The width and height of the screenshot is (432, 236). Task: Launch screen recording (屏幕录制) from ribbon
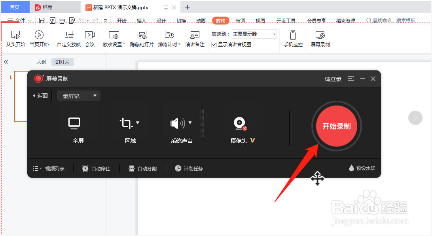(x=320, y=39)
